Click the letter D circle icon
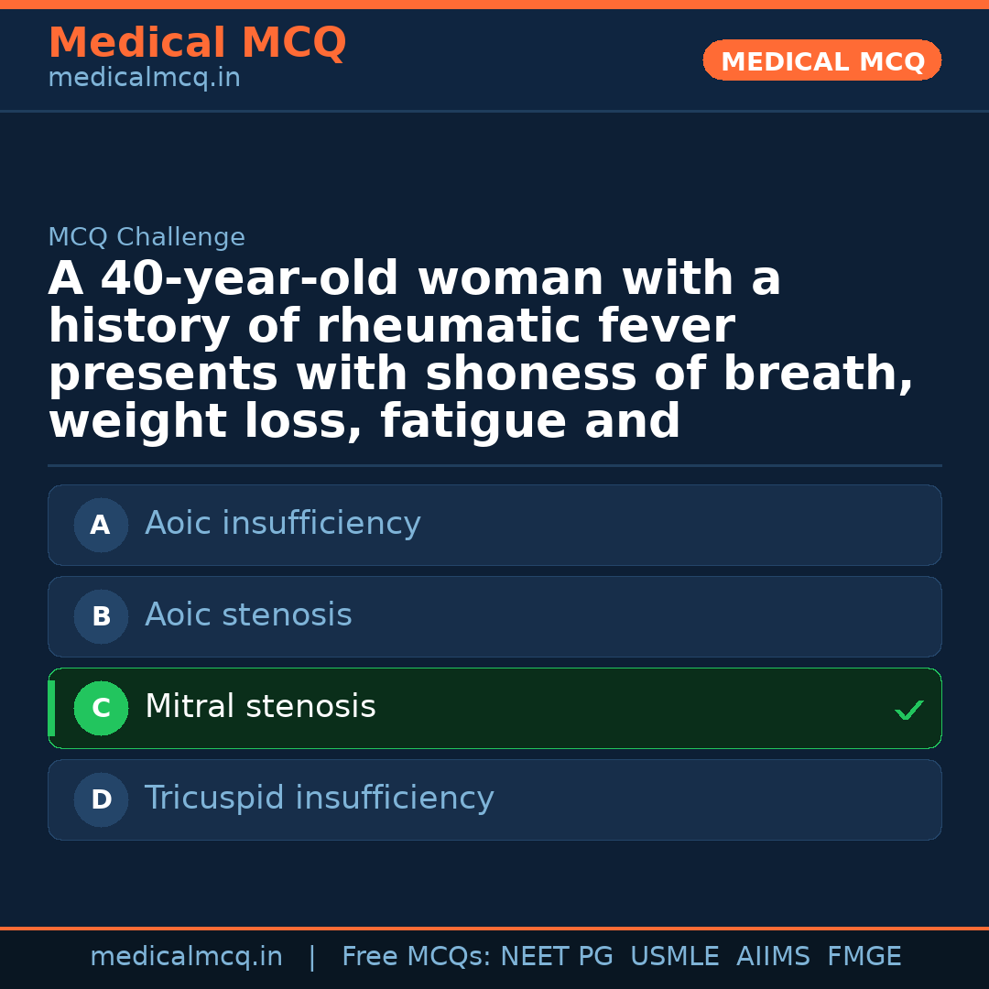Screen dimensions: 989x989 [101, 799]
